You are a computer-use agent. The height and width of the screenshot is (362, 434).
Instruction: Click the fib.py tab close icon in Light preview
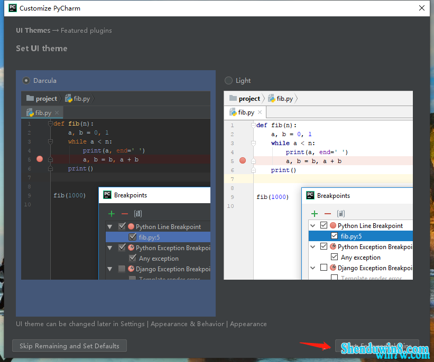(x=260, y=112)
